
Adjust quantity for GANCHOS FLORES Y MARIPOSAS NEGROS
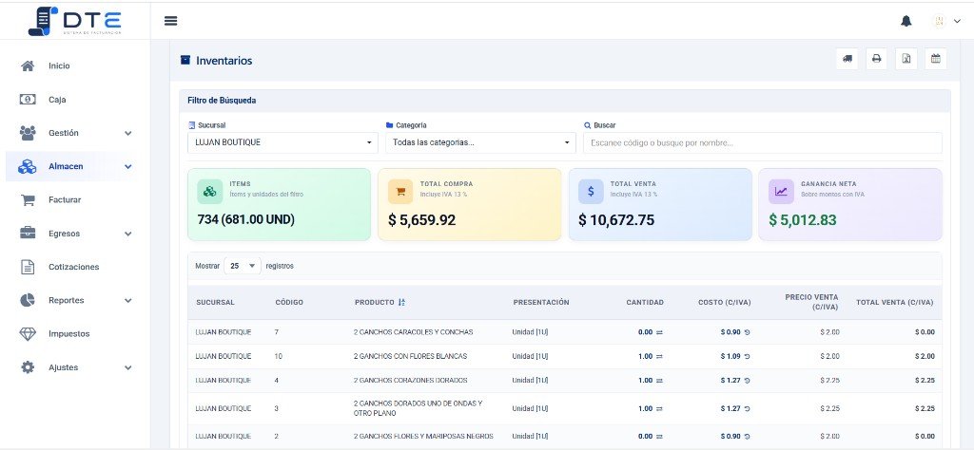(660, 437)
